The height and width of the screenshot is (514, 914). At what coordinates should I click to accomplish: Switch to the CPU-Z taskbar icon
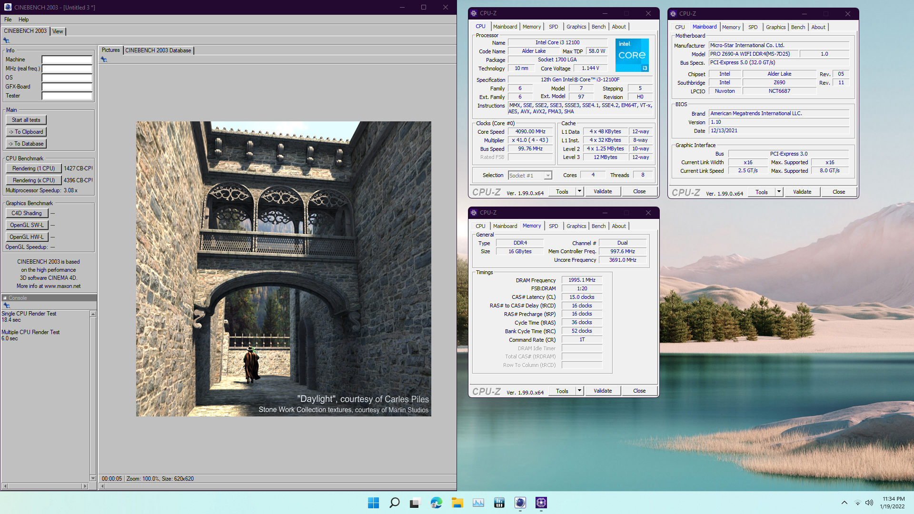(541, 503)
